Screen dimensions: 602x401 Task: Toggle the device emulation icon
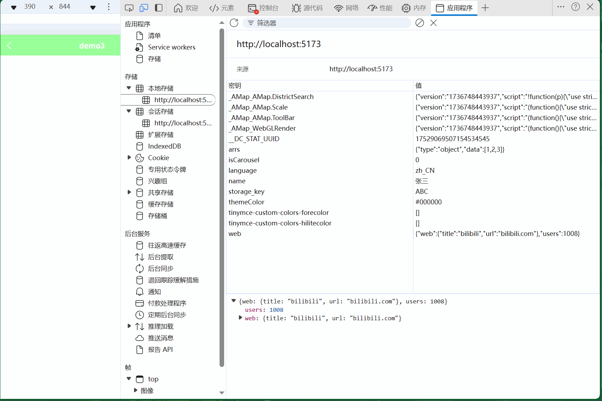point(144,7)
